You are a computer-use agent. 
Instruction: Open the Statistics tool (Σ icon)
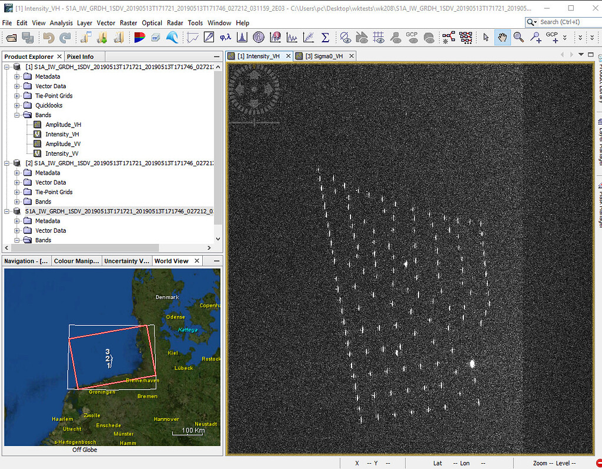coord(325,37)
